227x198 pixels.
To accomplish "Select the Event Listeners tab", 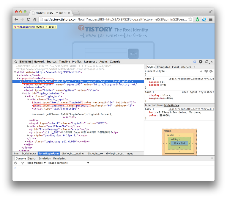I will (x=182, y=67).
